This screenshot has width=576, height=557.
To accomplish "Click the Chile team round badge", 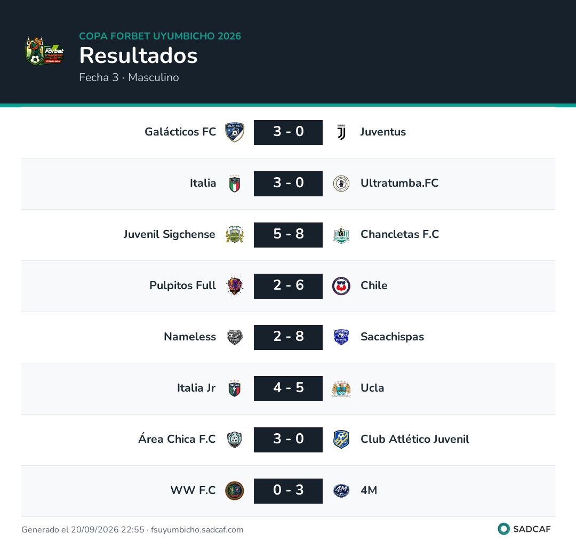I will click(x=341, y=286).
